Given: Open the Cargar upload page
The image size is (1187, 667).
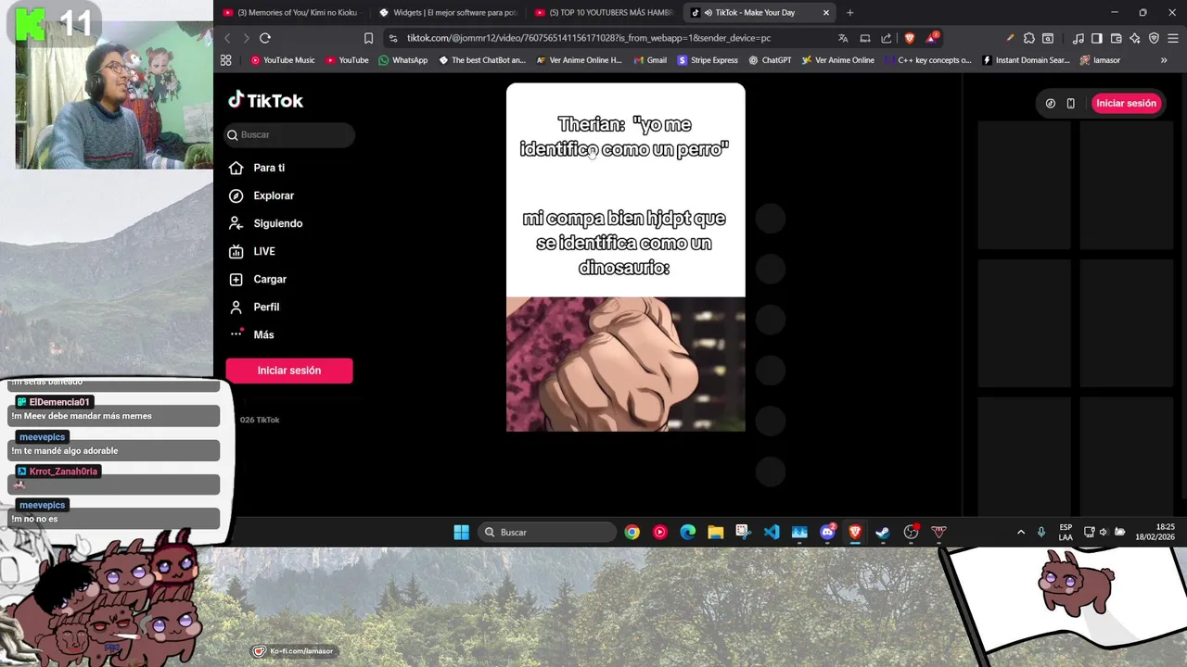Looking at the screenshot, I should point(258,279).
